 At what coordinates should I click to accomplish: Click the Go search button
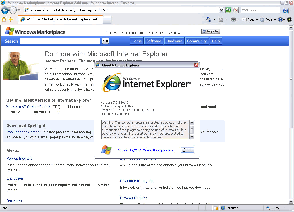pyautogui.click(x=106, y=41)
